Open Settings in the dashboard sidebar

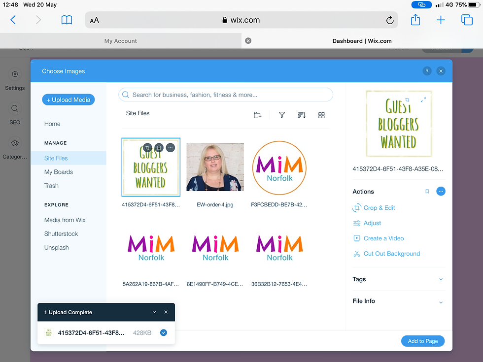click(x=15, y=80)
